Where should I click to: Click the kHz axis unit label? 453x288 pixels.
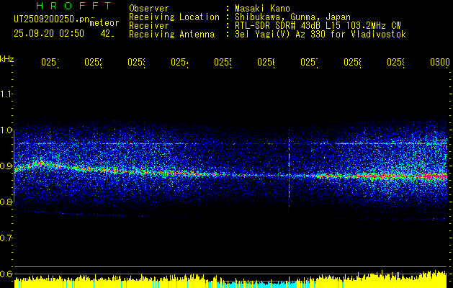(x=6, y=59)
